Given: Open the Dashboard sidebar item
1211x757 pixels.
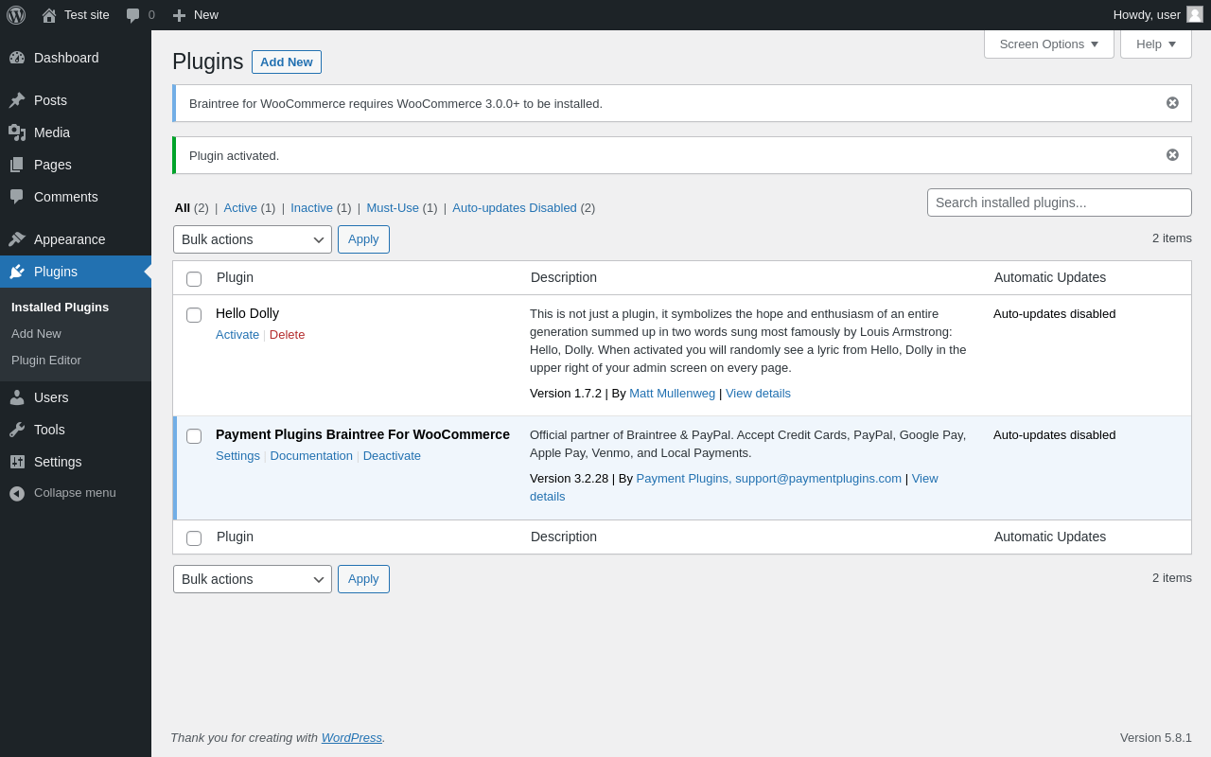Looking at the screenshot, I should tap(66, 58).
